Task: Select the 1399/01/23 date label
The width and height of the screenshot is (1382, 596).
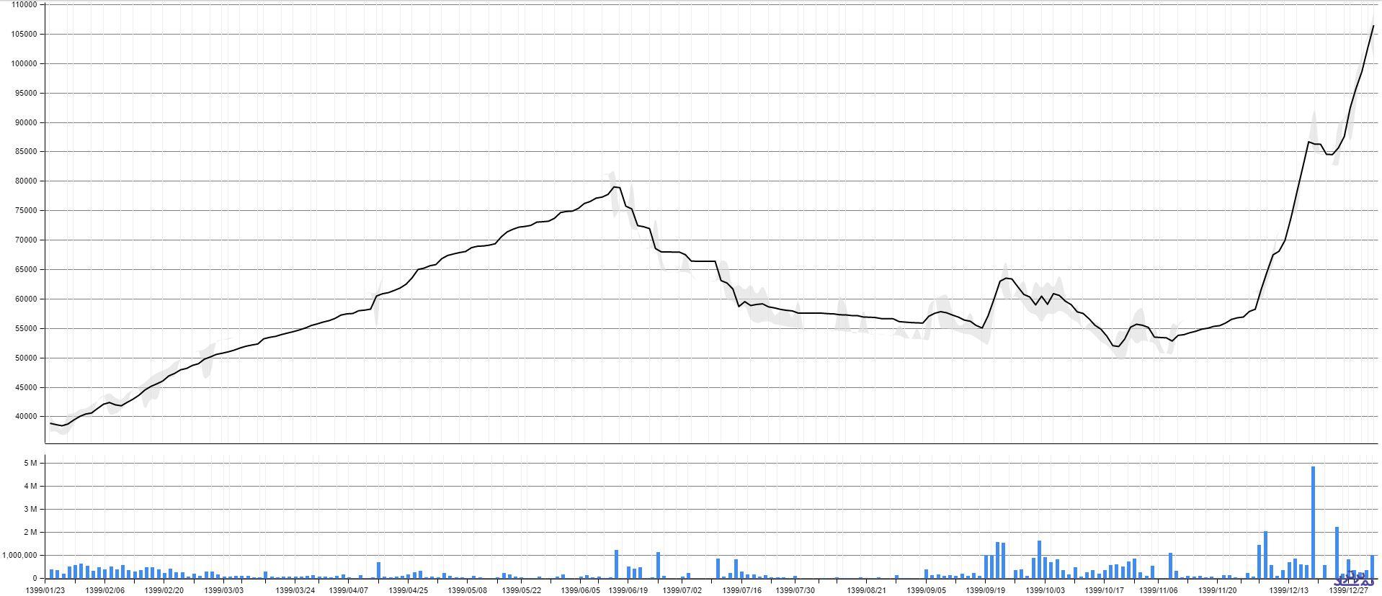Action: click(45, 590)
